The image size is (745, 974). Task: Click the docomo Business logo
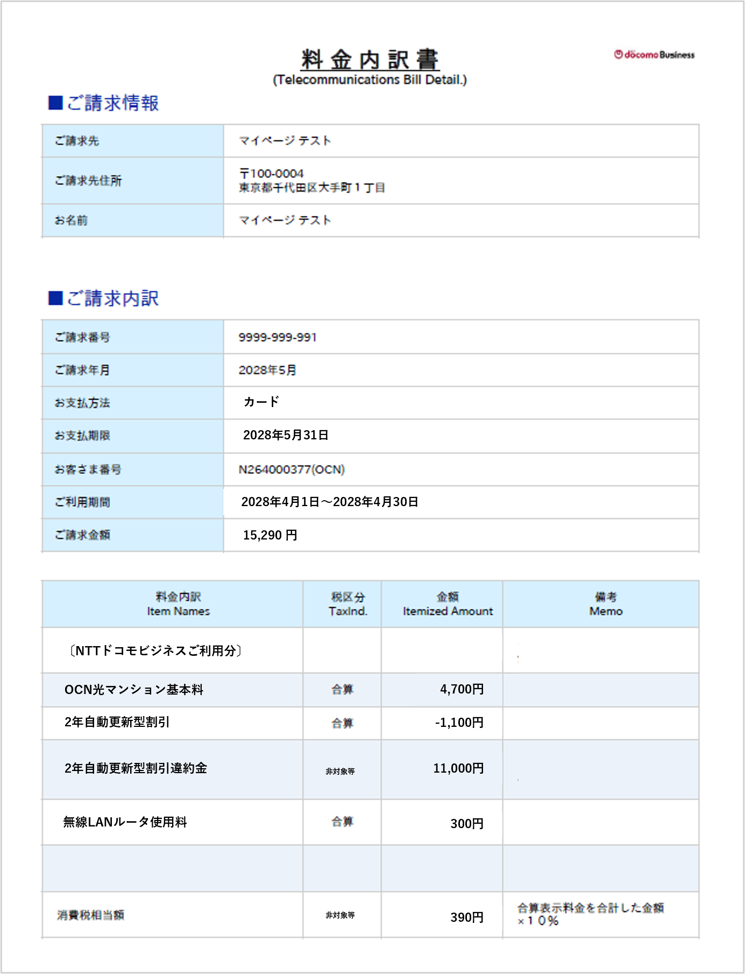654,54
